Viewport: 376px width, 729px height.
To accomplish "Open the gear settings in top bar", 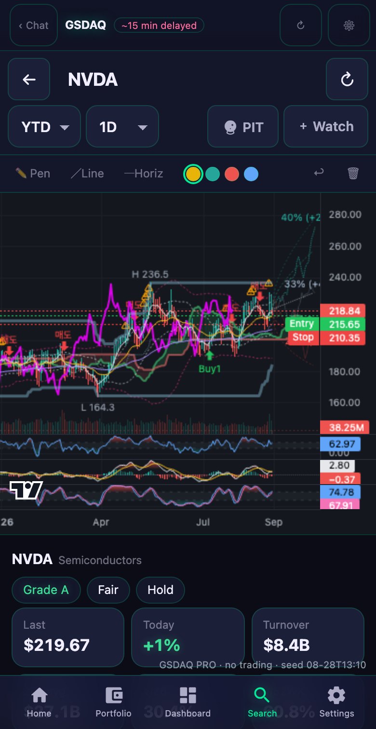I will tap(349, 25).
